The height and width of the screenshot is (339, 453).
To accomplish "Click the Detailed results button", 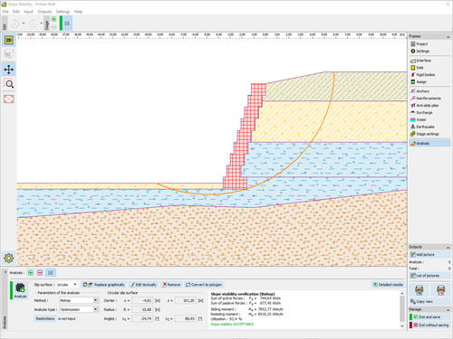I will (x=388, y=285).
